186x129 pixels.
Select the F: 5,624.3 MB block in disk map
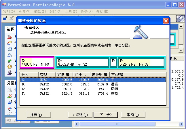141,62
